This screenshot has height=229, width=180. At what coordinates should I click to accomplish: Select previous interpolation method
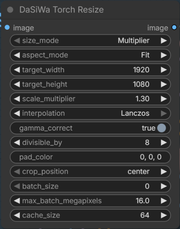point(17,113)
